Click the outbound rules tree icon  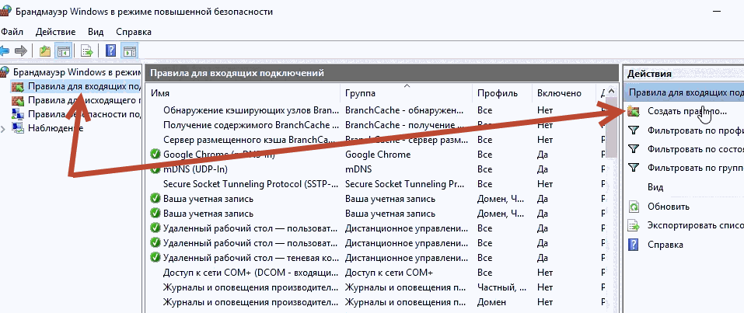click(18, 100)
